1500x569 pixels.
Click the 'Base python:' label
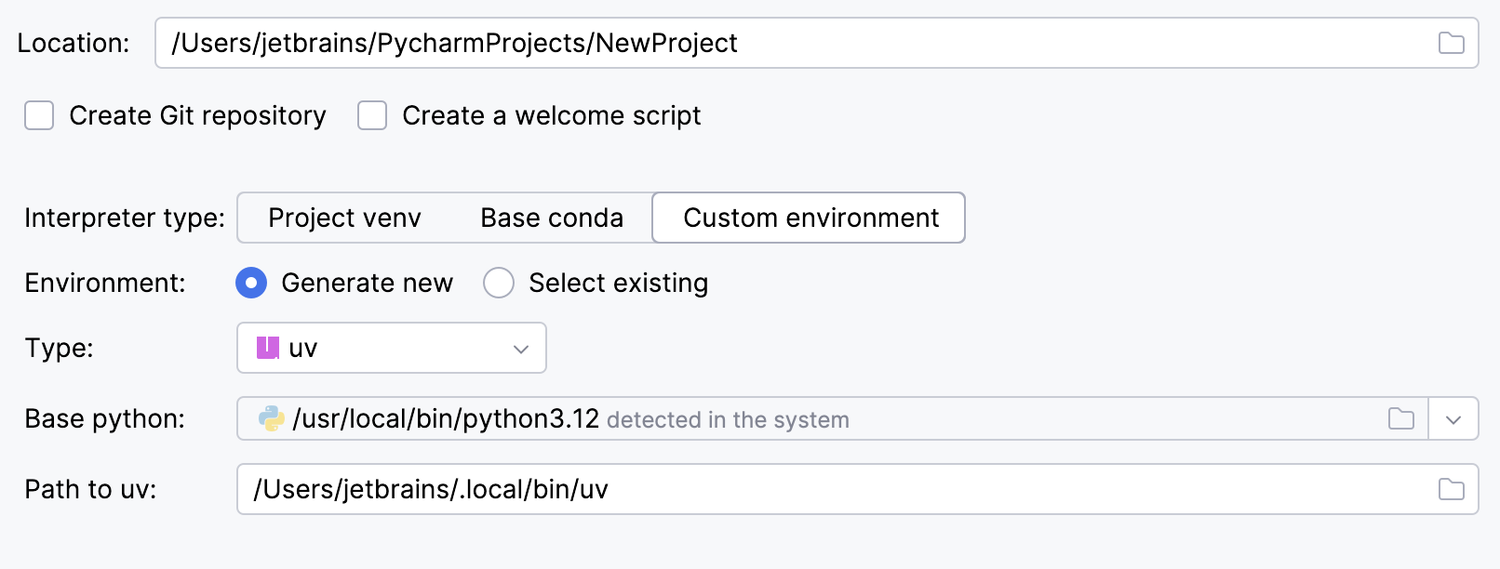[104, 418]
